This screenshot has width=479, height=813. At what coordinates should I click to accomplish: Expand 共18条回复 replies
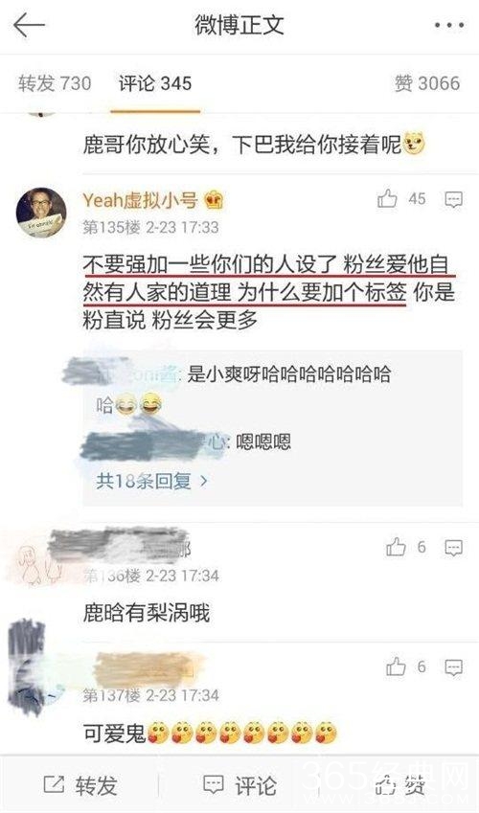[151, 482]
